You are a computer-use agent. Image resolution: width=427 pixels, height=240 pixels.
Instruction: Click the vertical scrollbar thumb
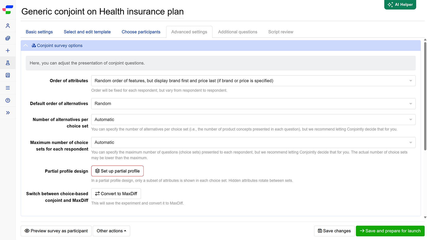tap(425, 96)
